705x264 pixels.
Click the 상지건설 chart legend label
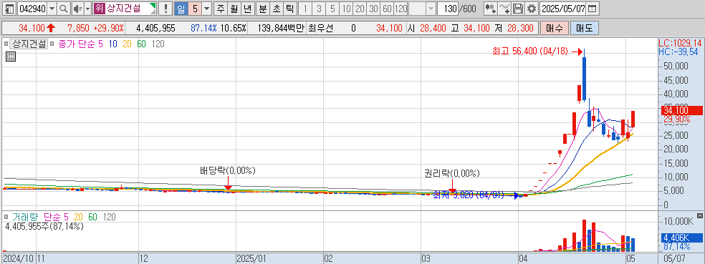29,44
